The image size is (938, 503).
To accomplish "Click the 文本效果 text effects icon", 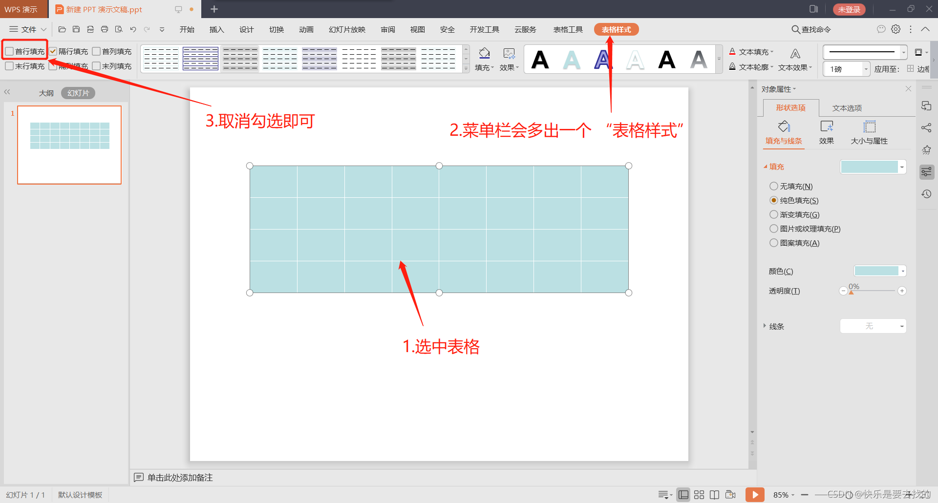I will coord(795,60).
